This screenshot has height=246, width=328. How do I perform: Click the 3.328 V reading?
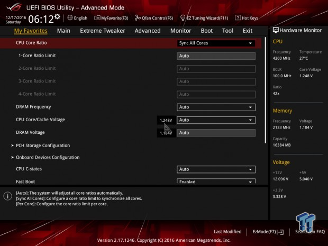click(x=279, y=197)
